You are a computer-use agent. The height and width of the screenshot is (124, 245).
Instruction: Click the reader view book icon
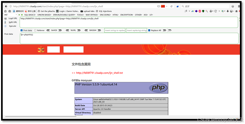159,6
